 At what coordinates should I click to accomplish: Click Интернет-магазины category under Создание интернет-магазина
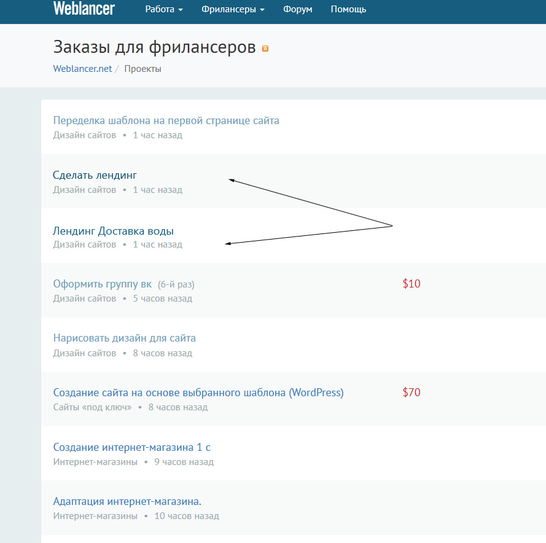coord(95,462)
